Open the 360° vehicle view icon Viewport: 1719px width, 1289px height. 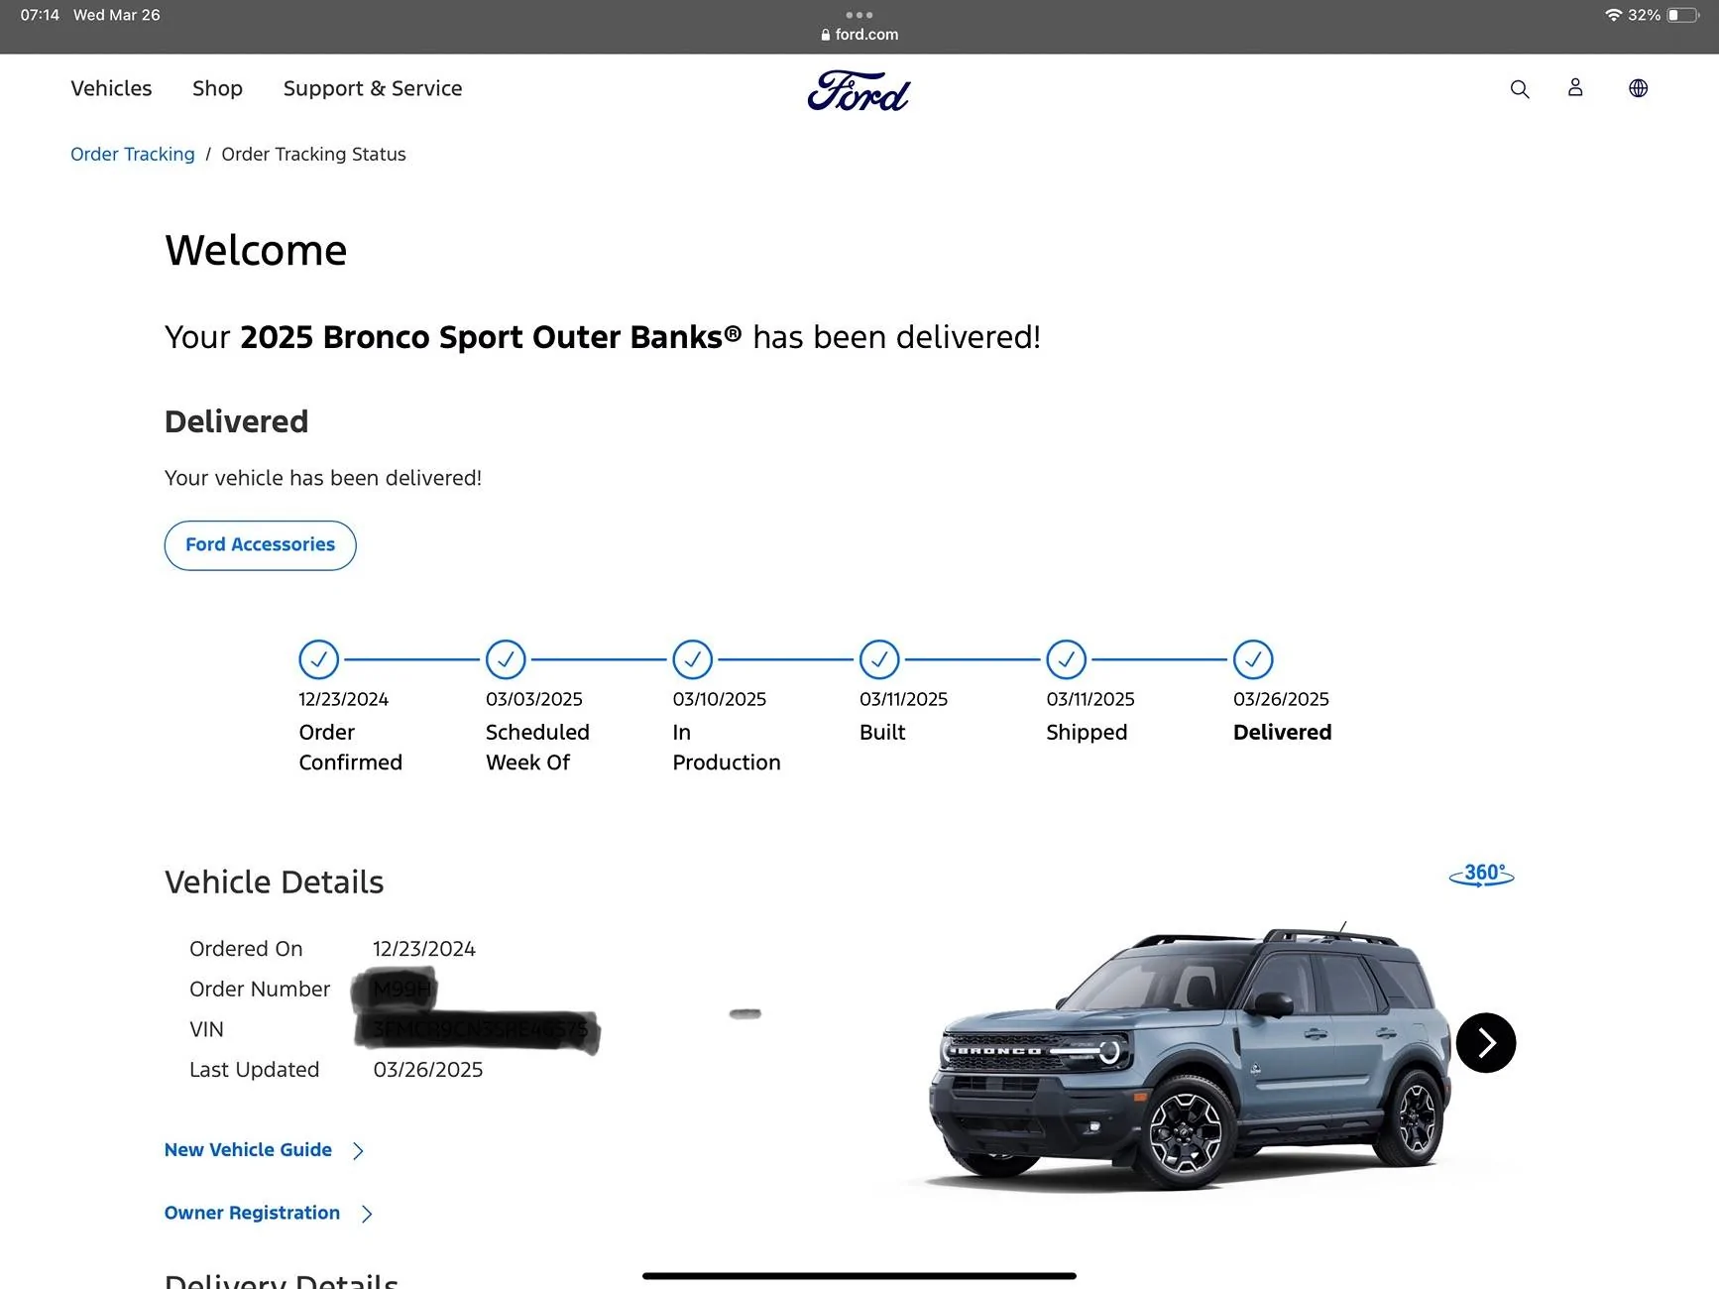coord(1481,875)
